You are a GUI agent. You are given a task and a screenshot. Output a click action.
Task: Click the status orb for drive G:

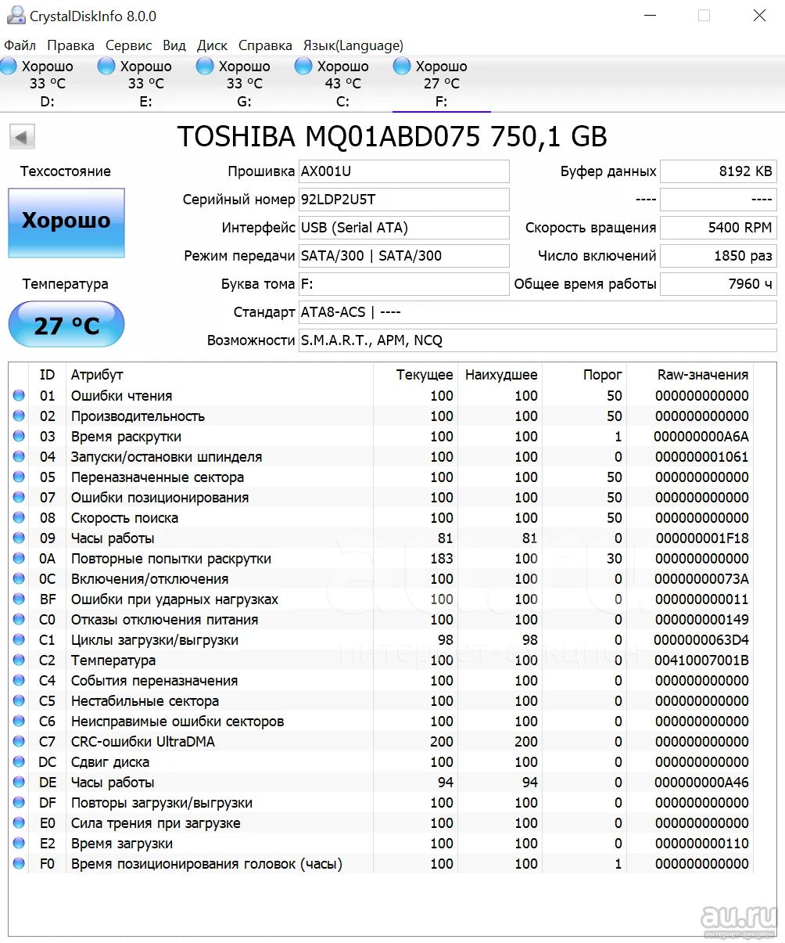point(205,67)
